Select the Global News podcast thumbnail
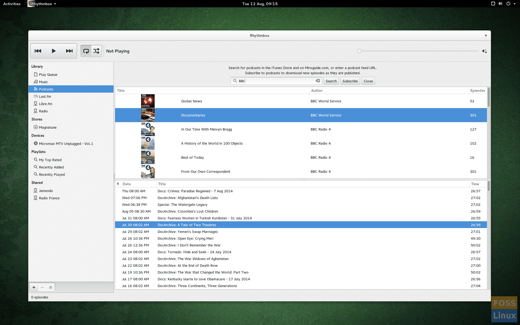 148,101
